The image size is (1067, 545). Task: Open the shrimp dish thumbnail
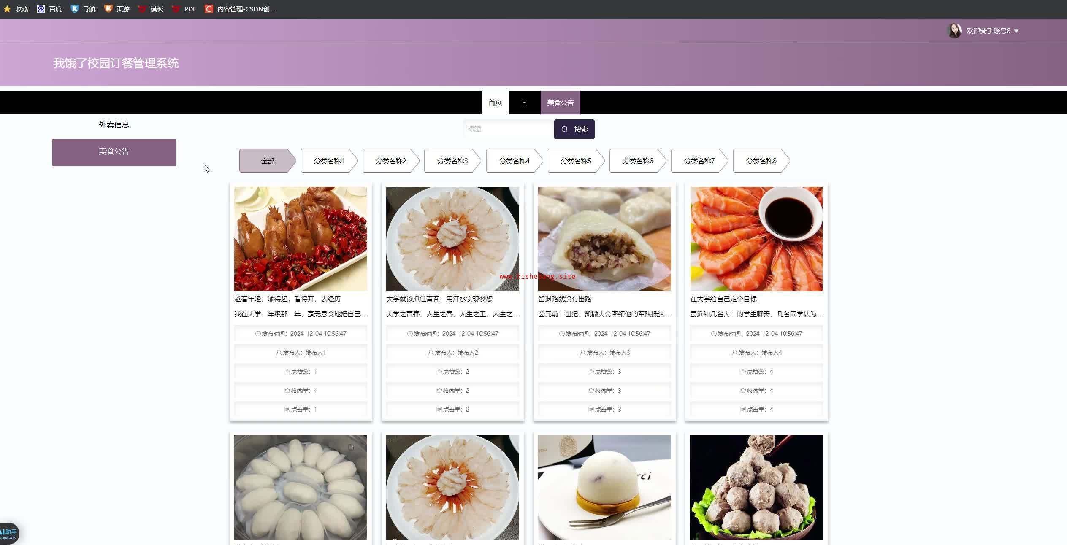click(x=756, y=239)
